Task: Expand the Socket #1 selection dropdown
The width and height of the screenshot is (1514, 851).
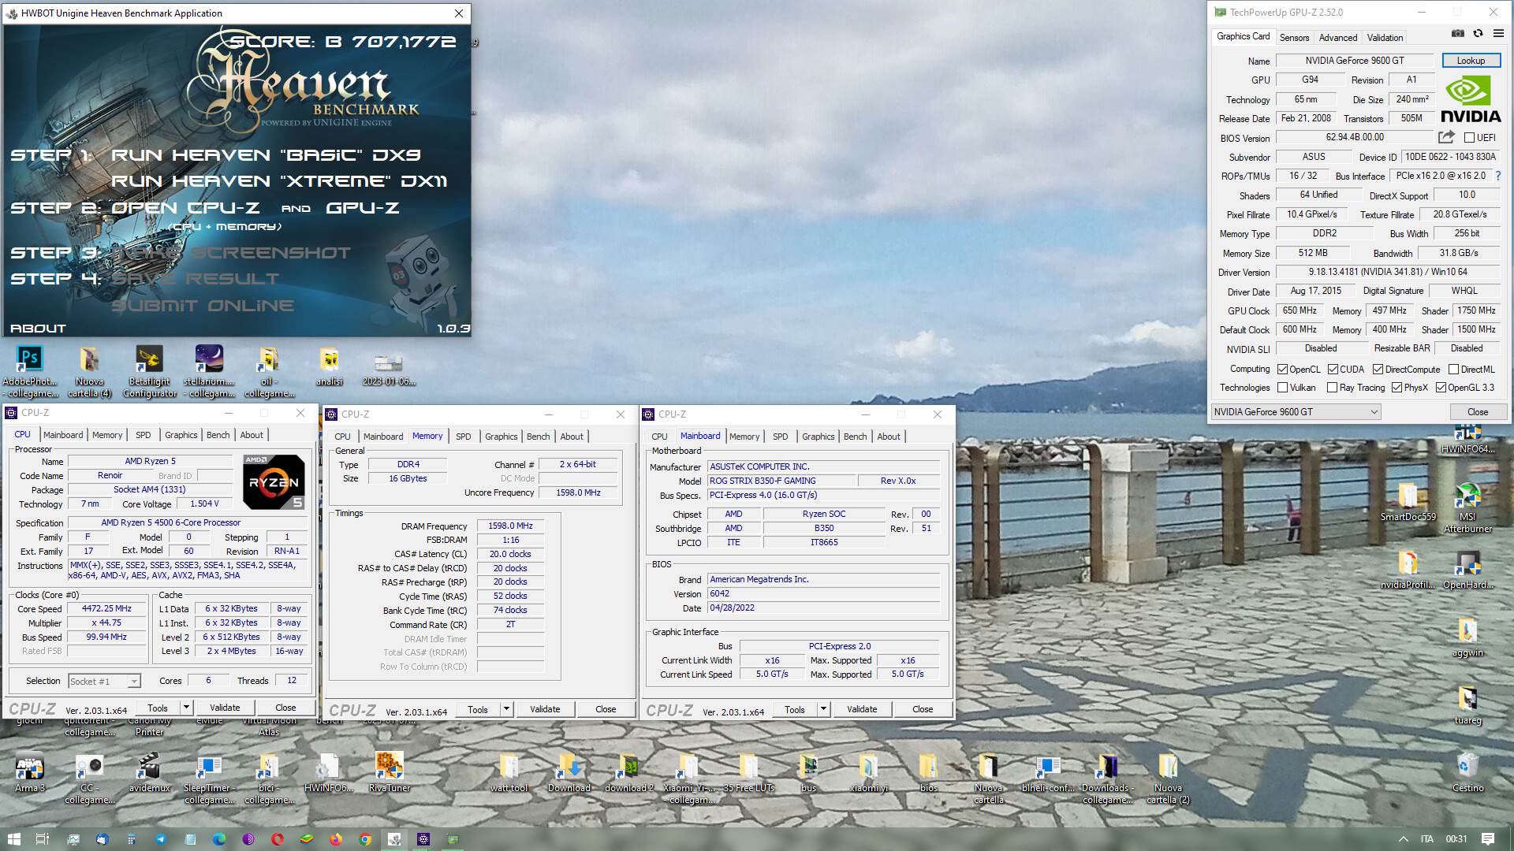Action: coord(104,681)
